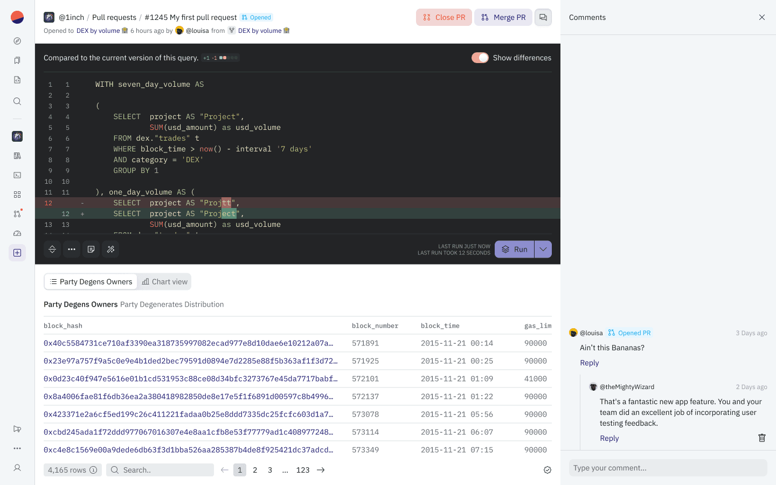Click the search magnifier icon in left sidebar
Viewport: 776px width, 485px height.
coord(17,101)
